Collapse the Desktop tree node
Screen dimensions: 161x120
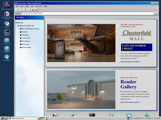tap(16, 23)
